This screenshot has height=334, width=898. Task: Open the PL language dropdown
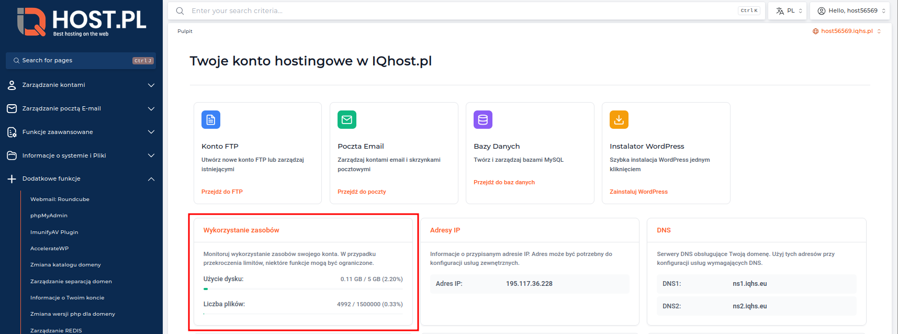(789, 11)
